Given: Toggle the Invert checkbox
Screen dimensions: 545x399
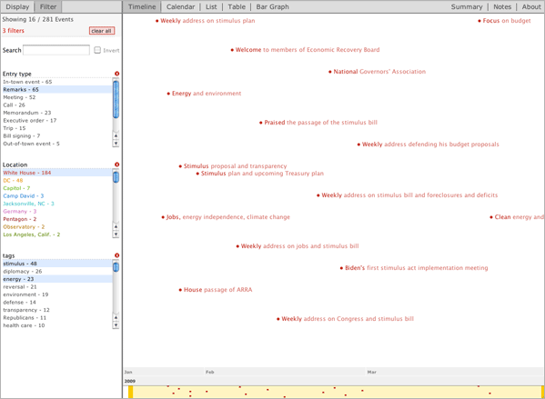Looking at the screenshot, I should point(97,50).
